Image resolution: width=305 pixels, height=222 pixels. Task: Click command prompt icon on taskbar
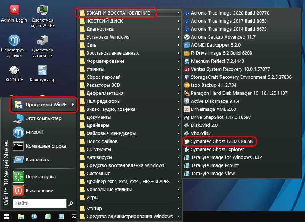(x=74, y=217)
